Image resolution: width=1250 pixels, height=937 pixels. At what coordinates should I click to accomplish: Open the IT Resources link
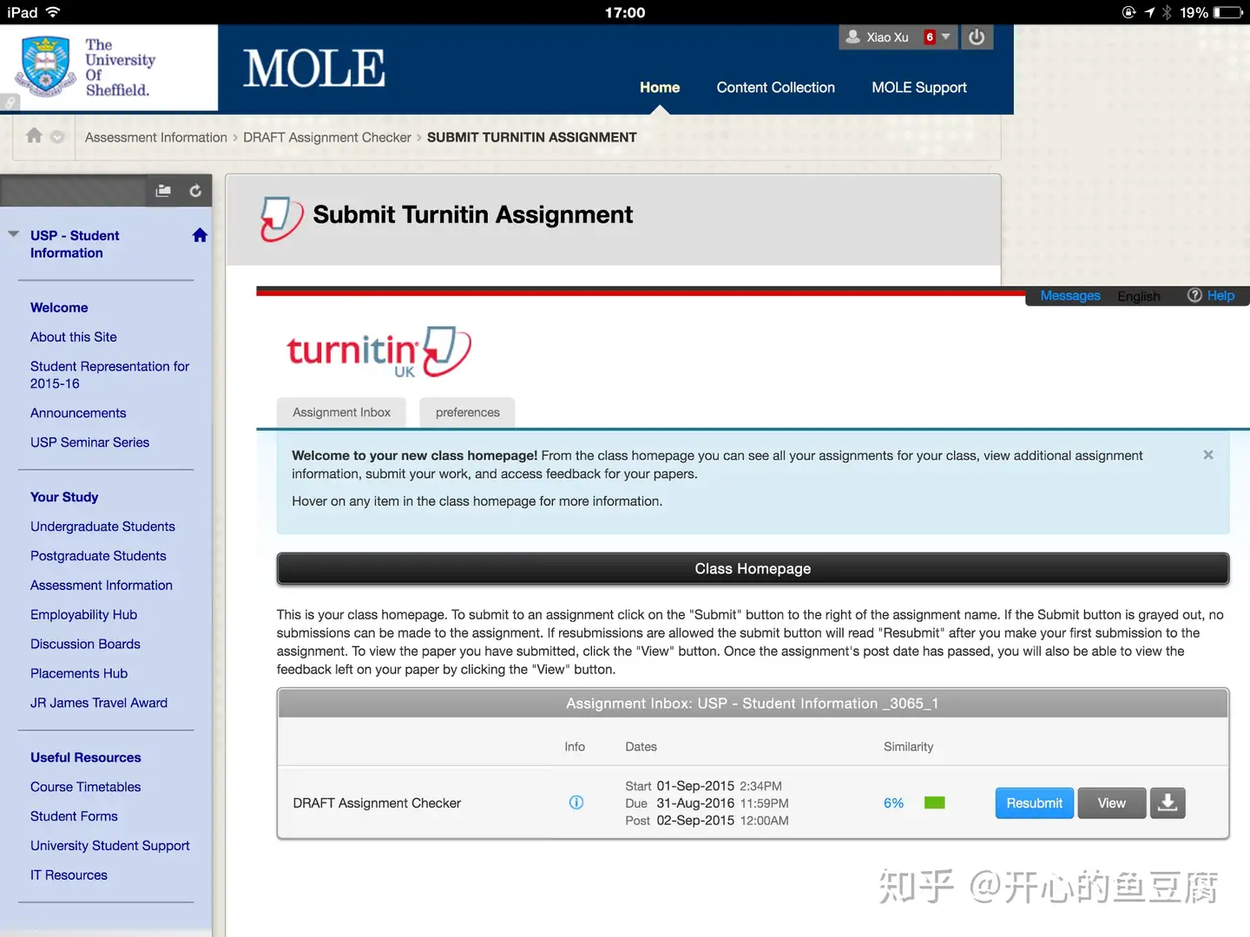pos(69,875)
